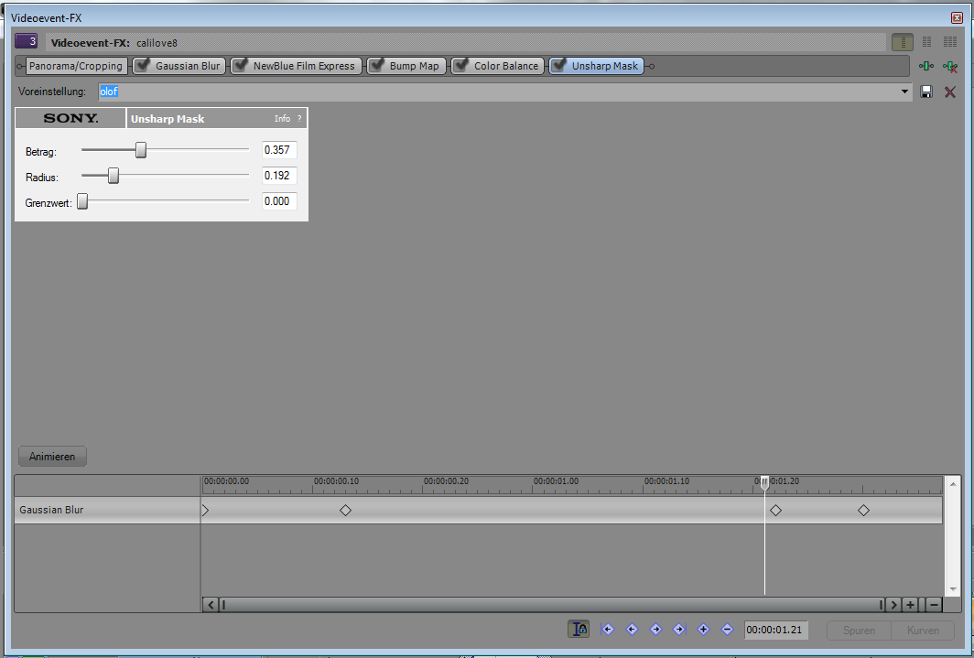
Task: Delete preset using the red X icon
Action: coord(950,92)
